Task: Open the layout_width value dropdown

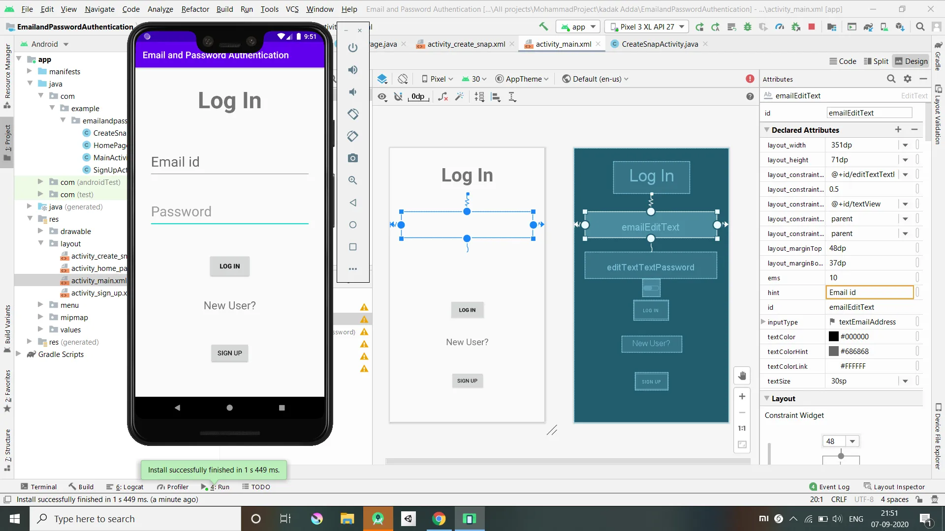Action: pos(905,145)
